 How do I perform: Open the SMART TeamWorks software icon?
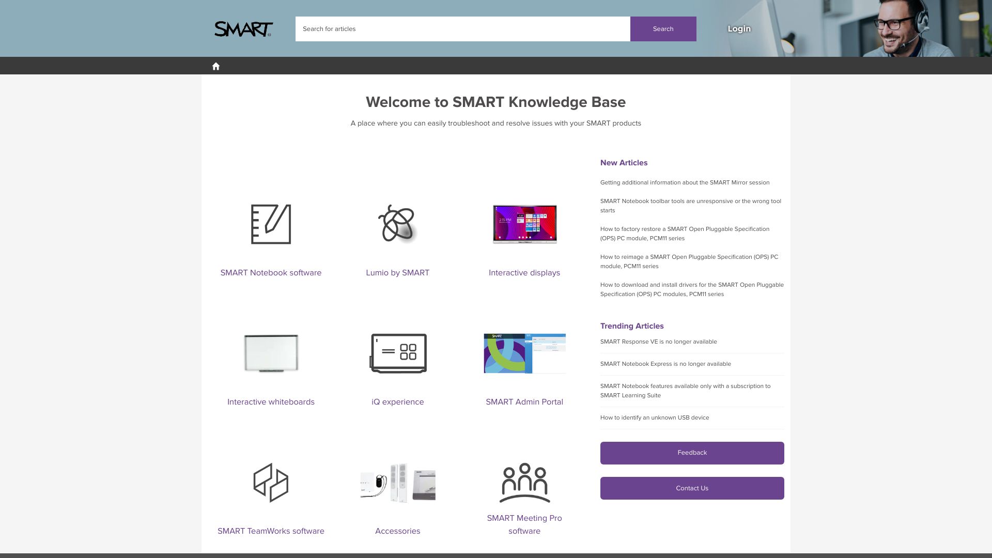click(x=271, y=483)
